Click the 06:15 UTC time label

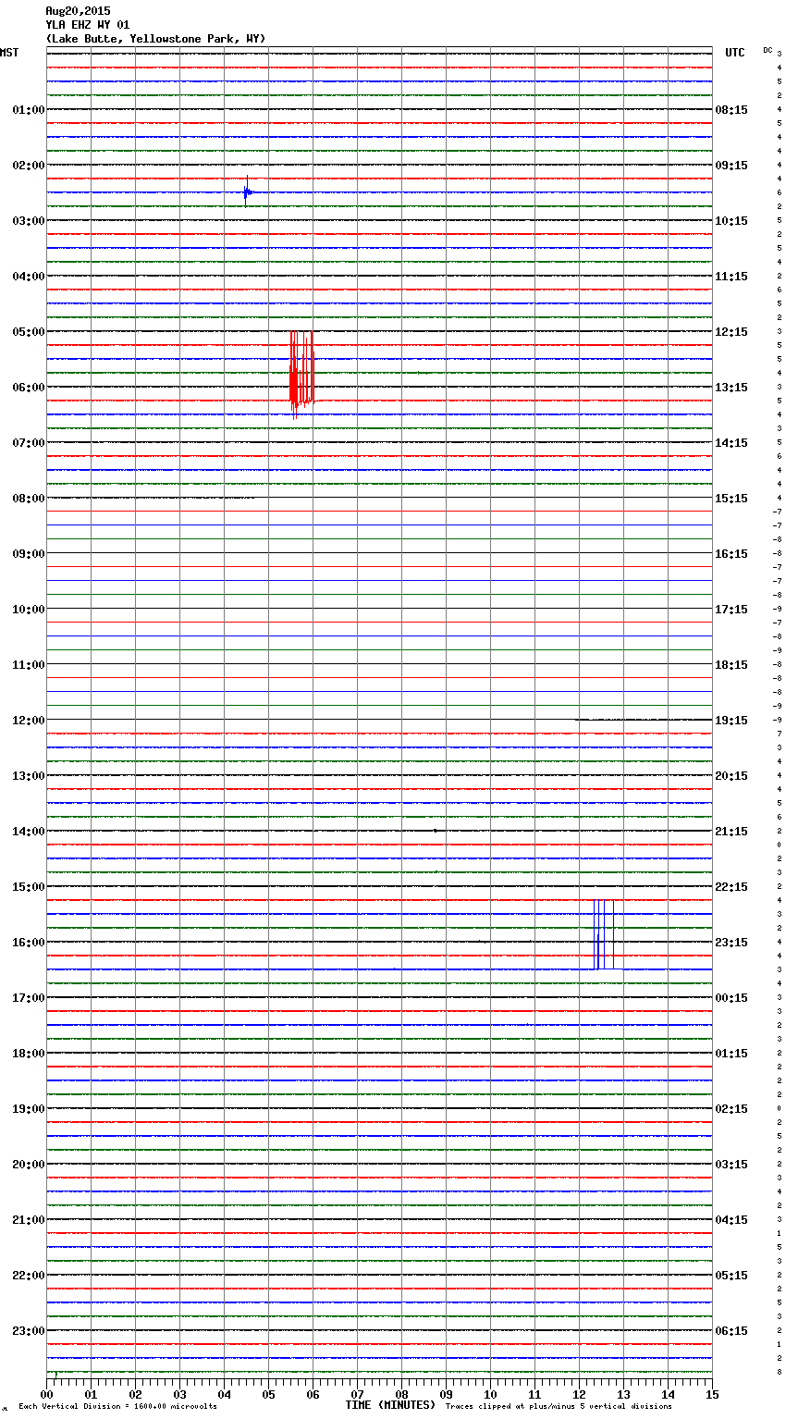click(731, 1331)
